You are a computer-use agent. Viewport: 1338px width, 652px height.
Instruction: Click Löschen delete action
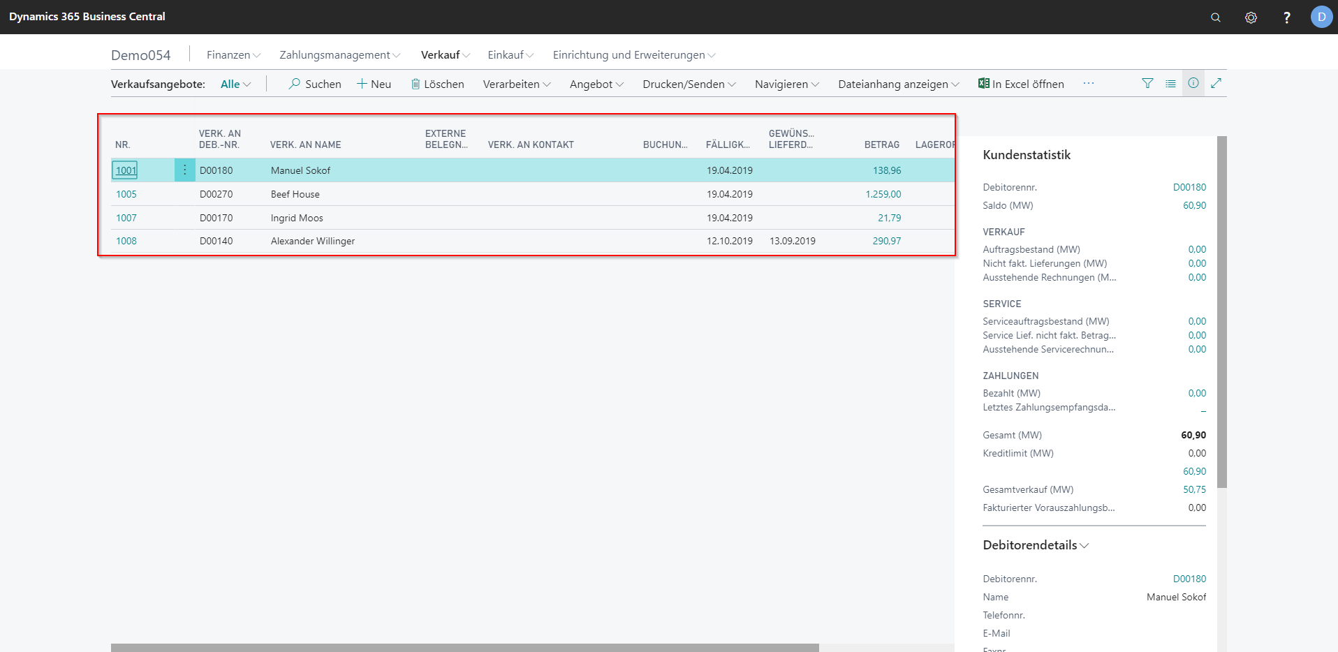pyautogui.click(x=437, y=84)
